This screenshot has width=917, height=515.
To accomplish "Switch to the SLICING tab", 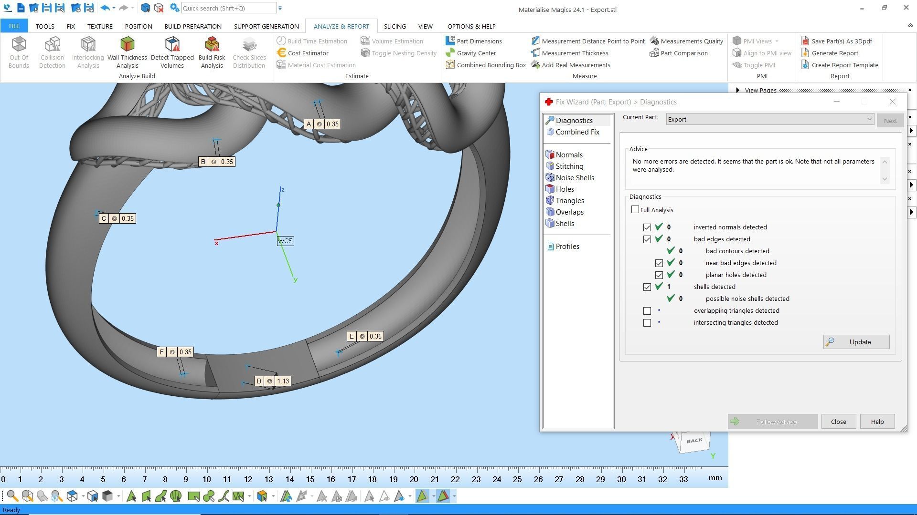I will [x=395, y=26].
